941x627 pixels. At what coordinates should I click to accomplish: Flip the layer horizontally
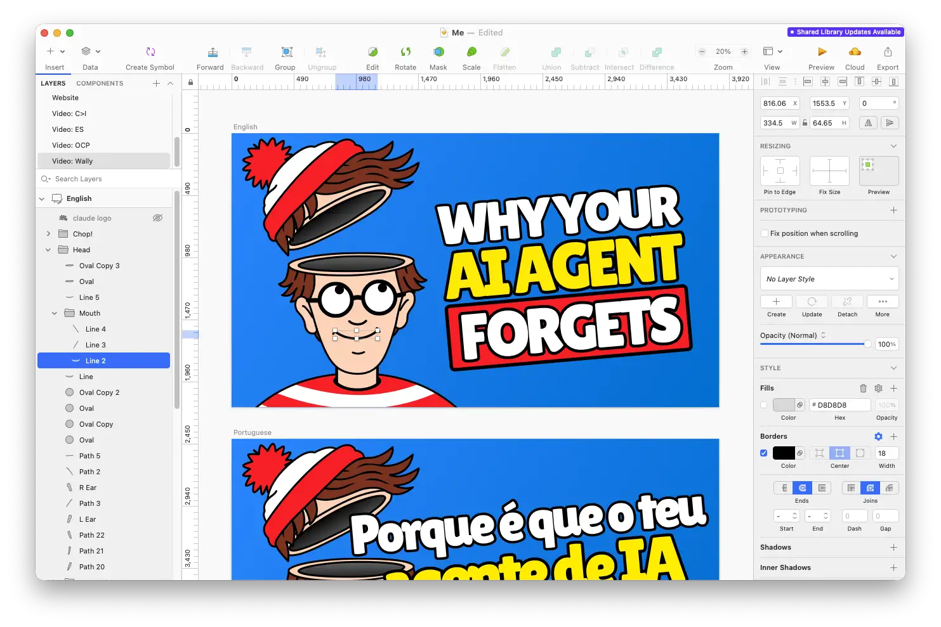tap(868, 123)
